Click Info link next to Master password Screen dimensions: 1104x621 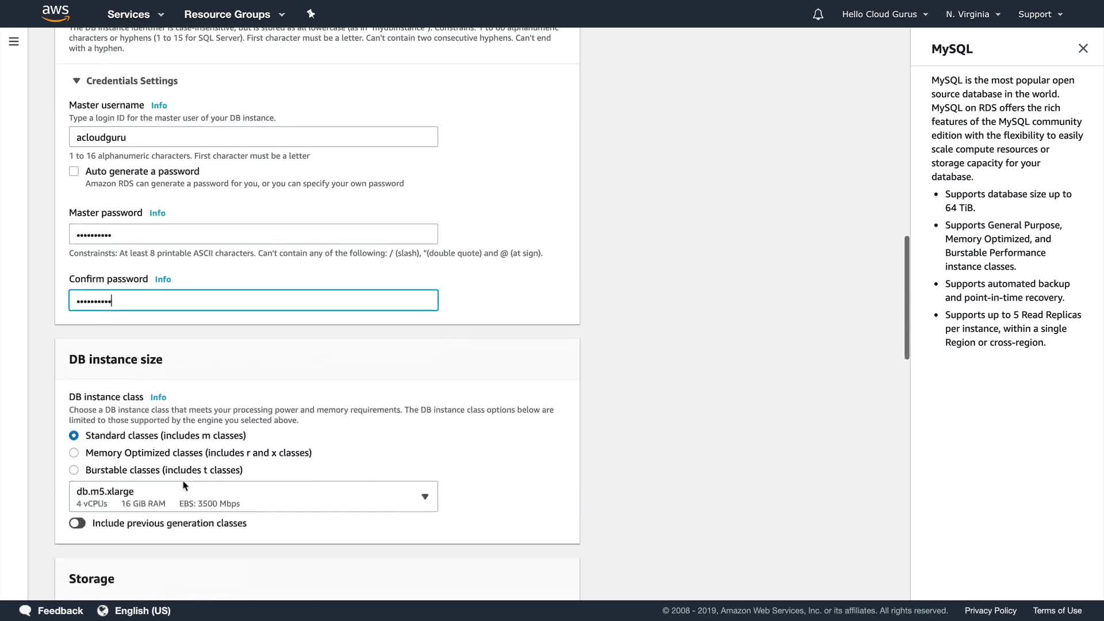click(x=157, y=213)
